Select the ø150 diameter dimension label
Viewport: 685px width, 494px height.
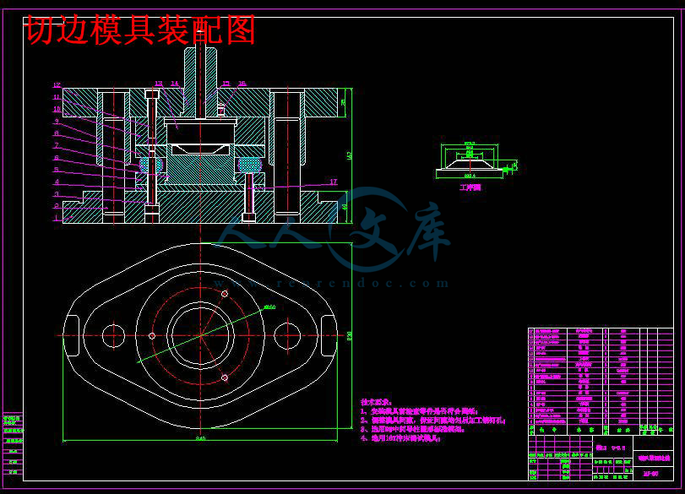(269, 307)
